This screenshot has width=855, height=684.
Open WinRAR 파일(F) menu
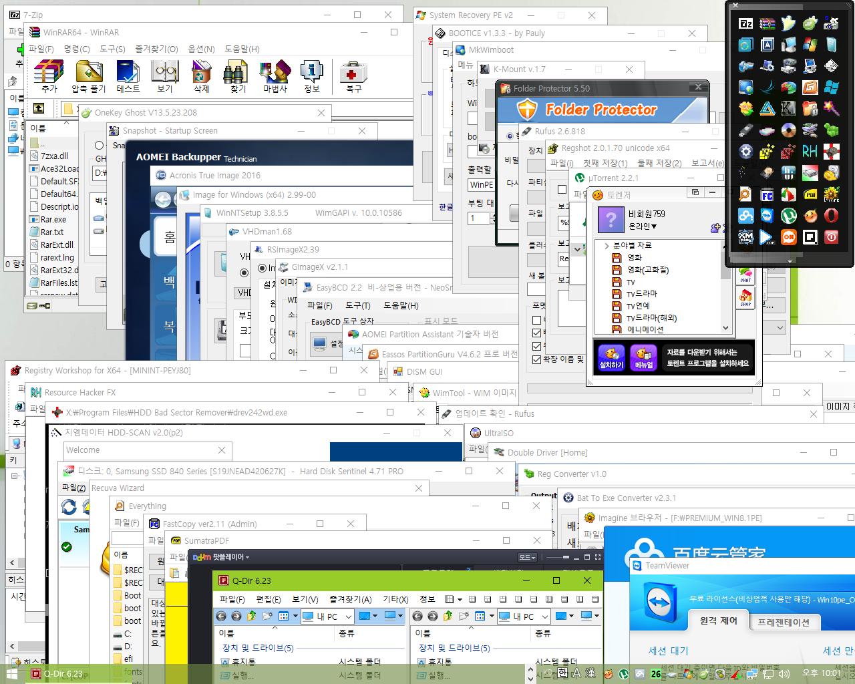pos(41,49)
